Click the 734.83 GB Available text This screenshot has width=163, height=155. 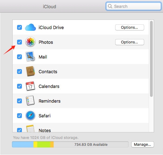91,144
